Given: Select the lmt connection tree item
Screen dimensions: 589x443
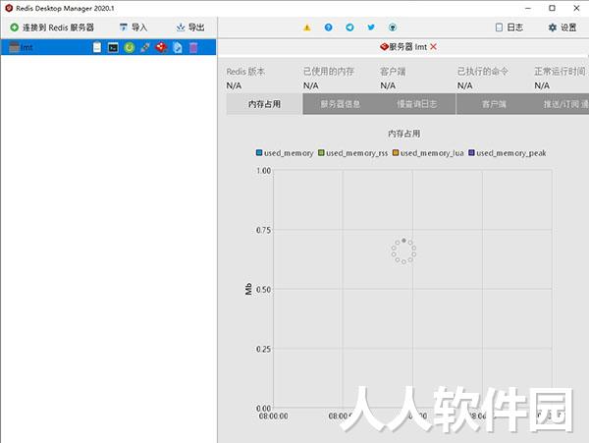Looking at the screenshot, I should (x=108, y=47).
